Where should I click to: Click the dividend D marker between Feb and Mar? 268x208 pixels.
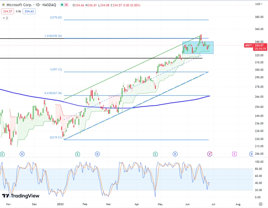click(98, 154)
